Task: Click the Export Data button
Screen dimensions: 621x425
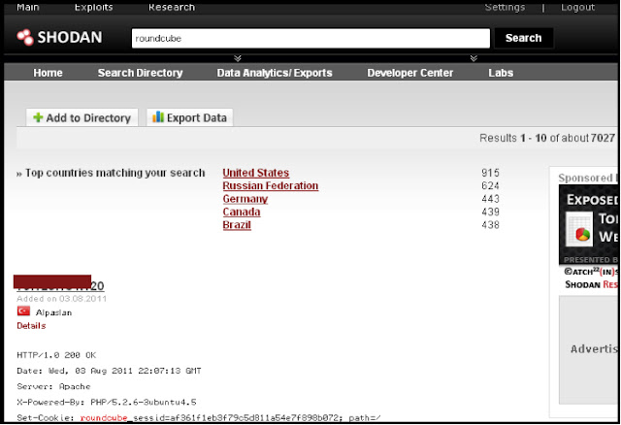Action: pyautogui.click(x=190, y=117)
